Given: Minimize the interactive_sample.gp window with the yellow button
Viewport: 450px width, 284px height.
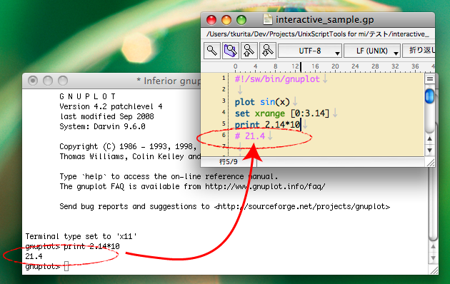Looking at the screenshot, I should pos(226,20).
